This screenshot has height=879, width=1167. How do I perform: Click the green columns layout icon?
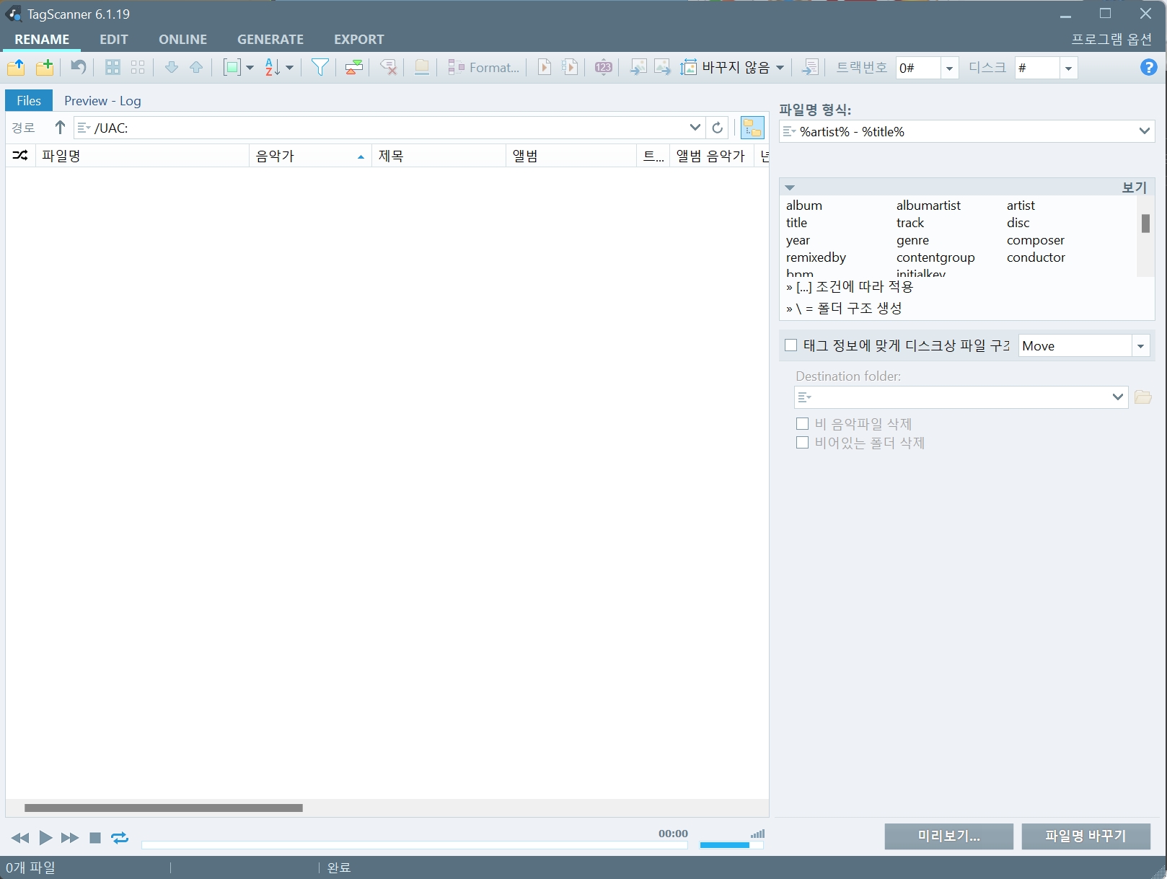click(x=232, y=68)
